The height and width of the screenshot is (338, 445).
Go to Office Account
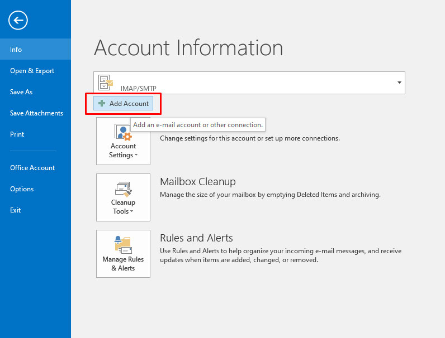coord(35,167)
